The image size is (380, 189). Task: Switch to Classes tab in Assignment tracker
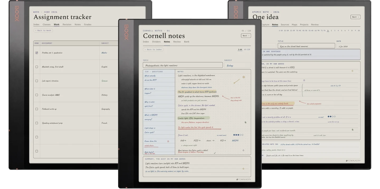click(x=46, y=24)
